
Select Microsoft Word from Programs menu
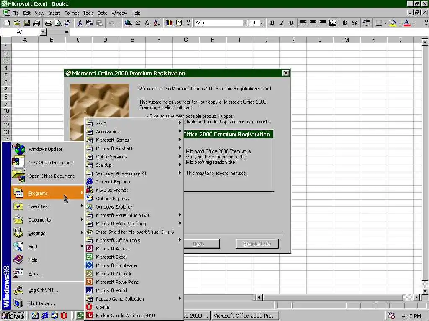pos(134,290)
